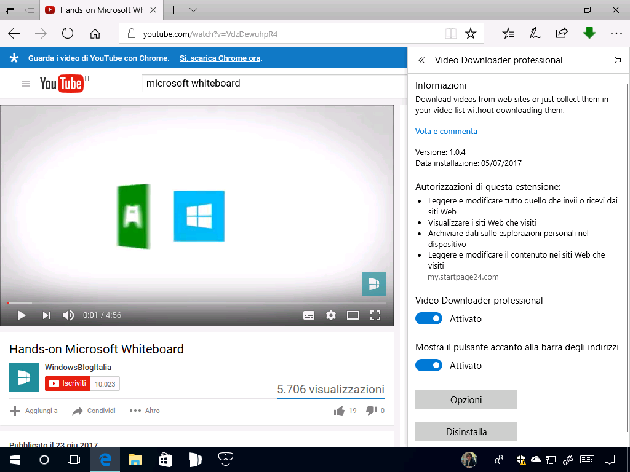Screen dimensions: 630x472
Task: Click the 10.023 subscriber count
Action: [105, 384]
